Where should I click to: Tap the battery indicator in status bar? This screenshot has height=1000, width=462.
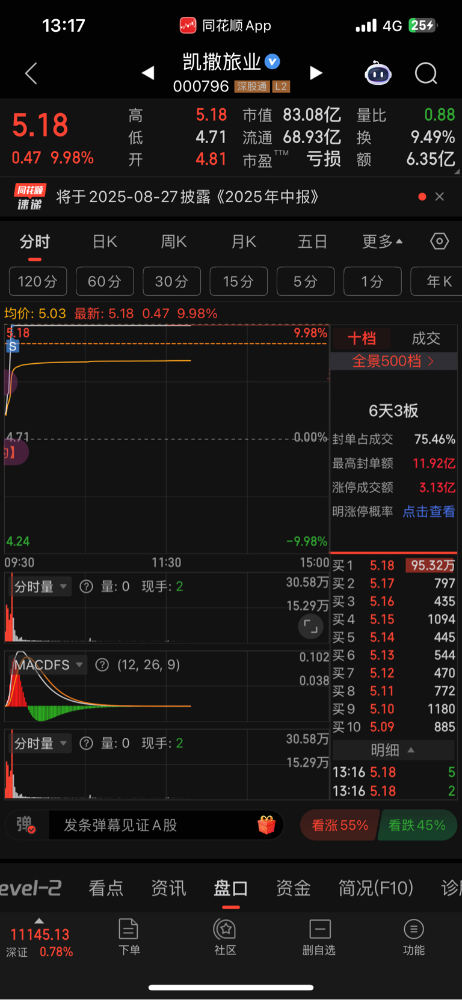pos(423,25)
